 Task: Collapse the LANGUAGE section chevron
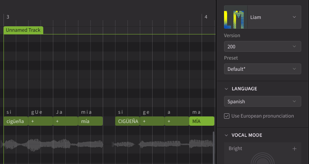pyautogui.click(x=226, y=89)
